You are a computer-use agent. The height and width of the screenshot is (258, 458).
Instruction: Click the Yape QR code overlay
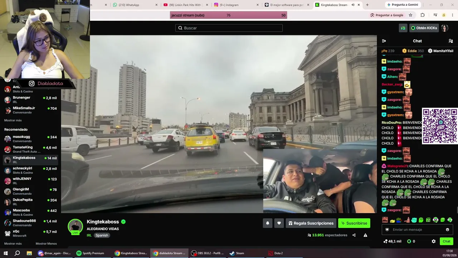coord(440,126)
